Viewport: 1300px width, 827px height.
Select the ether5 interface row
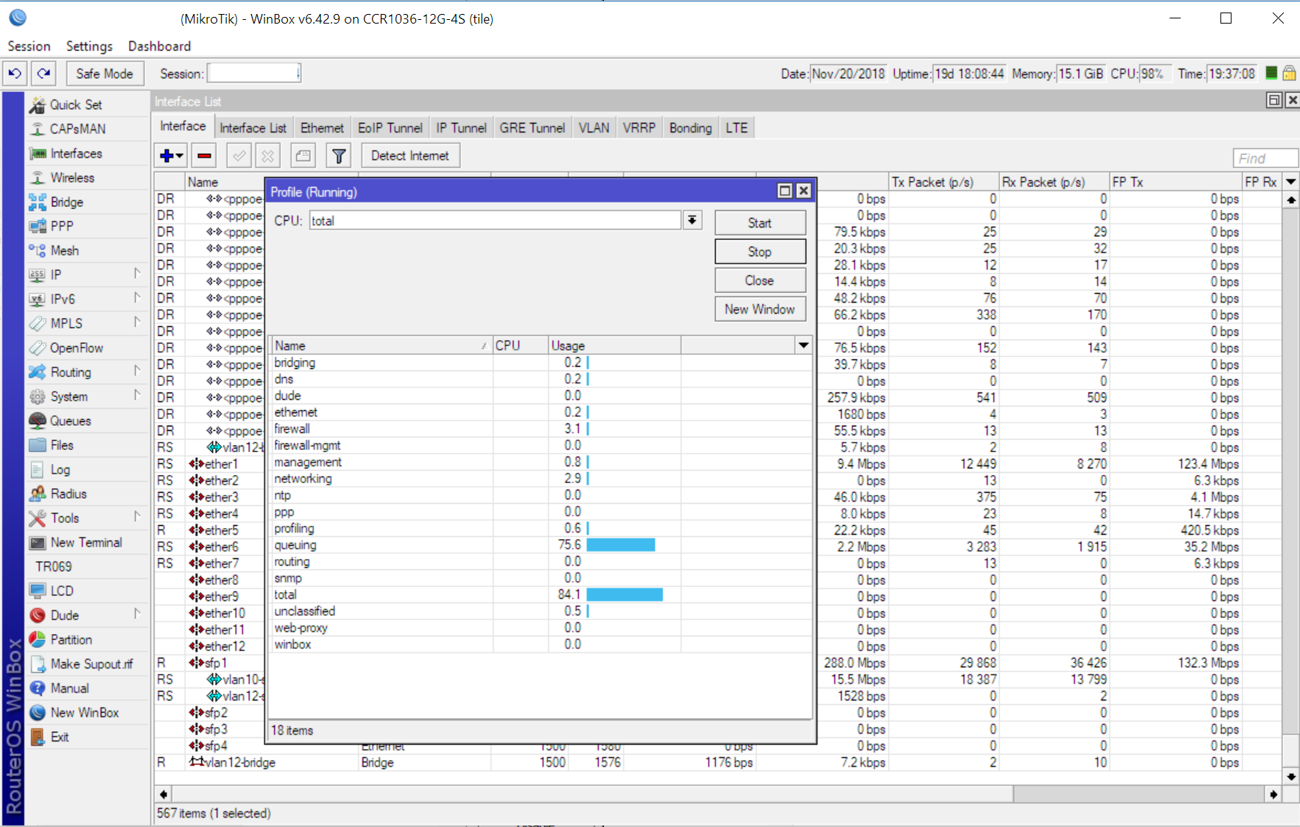pos(718,530)
